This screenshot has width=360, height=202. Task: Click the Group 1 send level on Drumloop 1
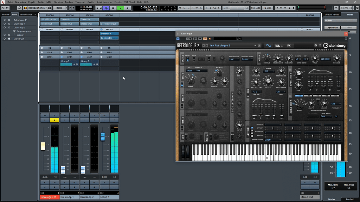tap(69, 65)
